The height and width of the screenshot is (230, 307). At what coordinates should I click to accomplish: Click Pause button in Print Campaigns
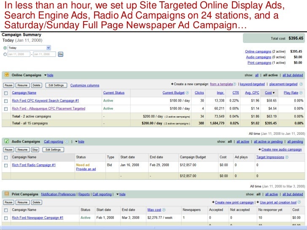(x=8, y=202)
